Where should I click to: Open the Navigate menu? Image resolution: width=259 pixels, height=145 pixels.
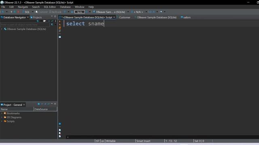[x=23, y=7]
